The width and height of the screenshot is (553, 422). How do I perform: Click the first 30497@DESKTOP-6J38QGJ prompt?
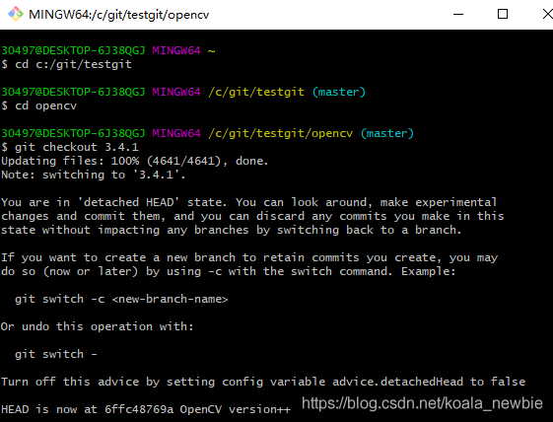point(73,50)
